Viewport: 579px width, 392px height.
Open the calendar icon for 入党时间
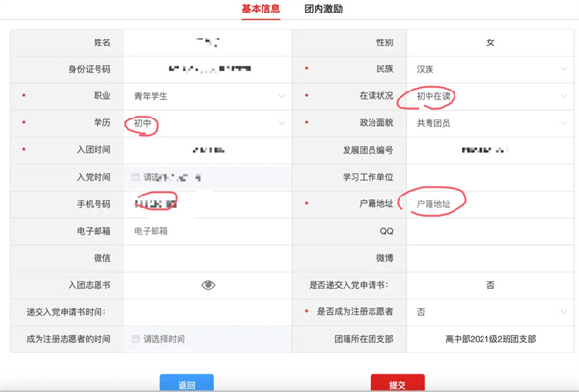pos(136,177)
